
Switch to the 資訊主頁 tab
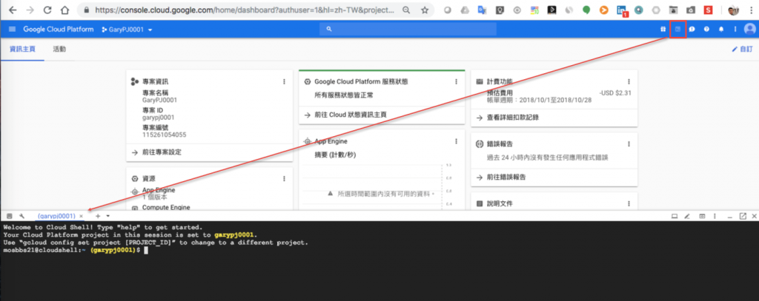tap(22, 50)
